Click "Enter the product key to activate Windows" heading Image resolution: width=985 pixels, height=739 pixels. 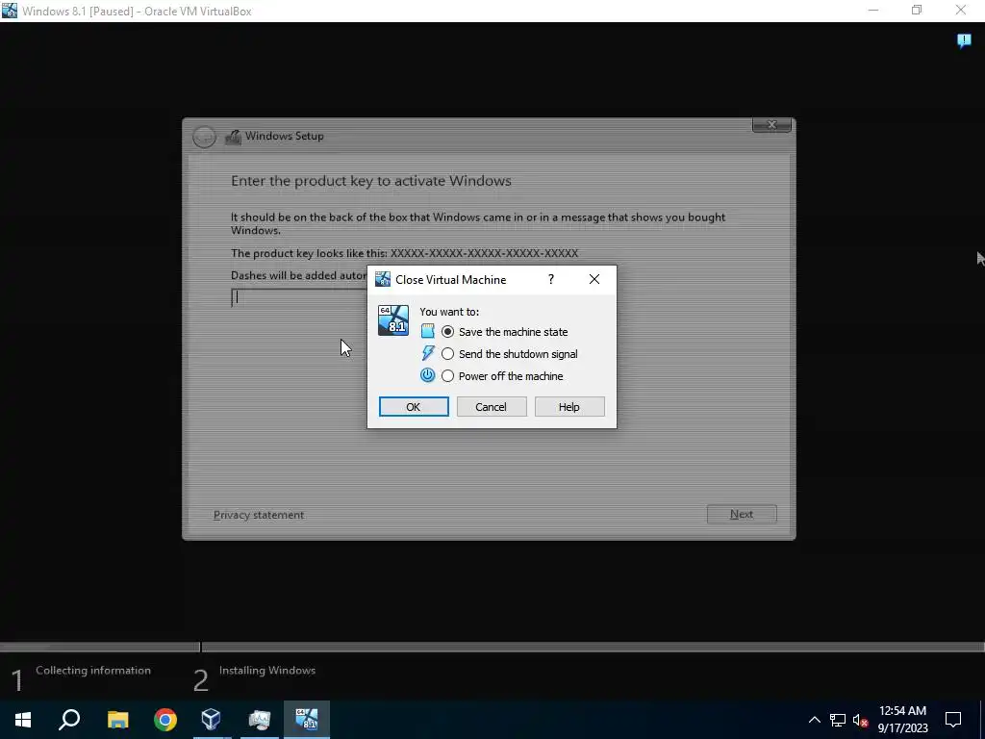coord(371,181)
